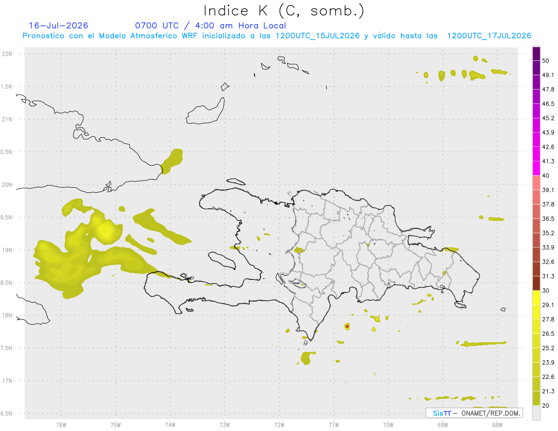The width and height of the screenshot is (558, 431).
Task: Select the date text '16-Jul-2026'
Action: [x=59, y=26]
